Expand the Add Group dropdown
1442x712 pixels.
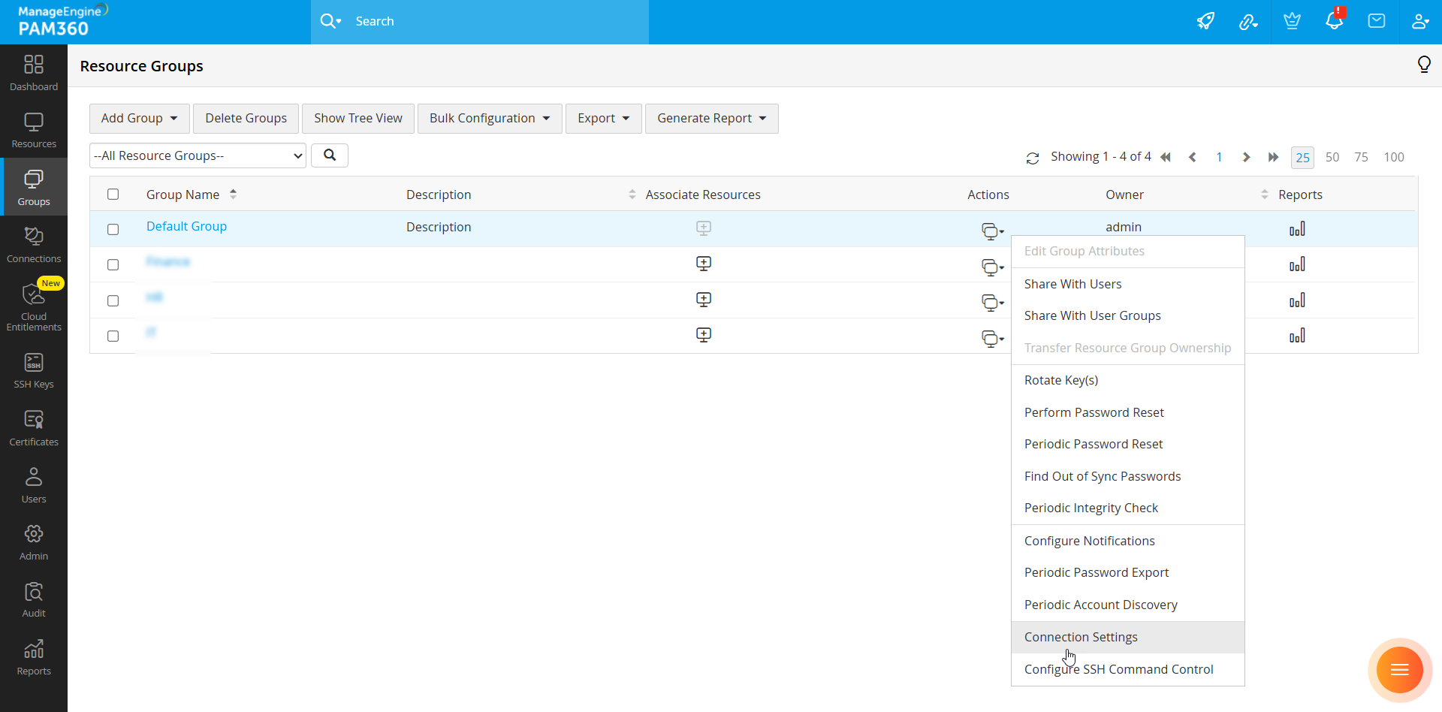pos(140,119)
